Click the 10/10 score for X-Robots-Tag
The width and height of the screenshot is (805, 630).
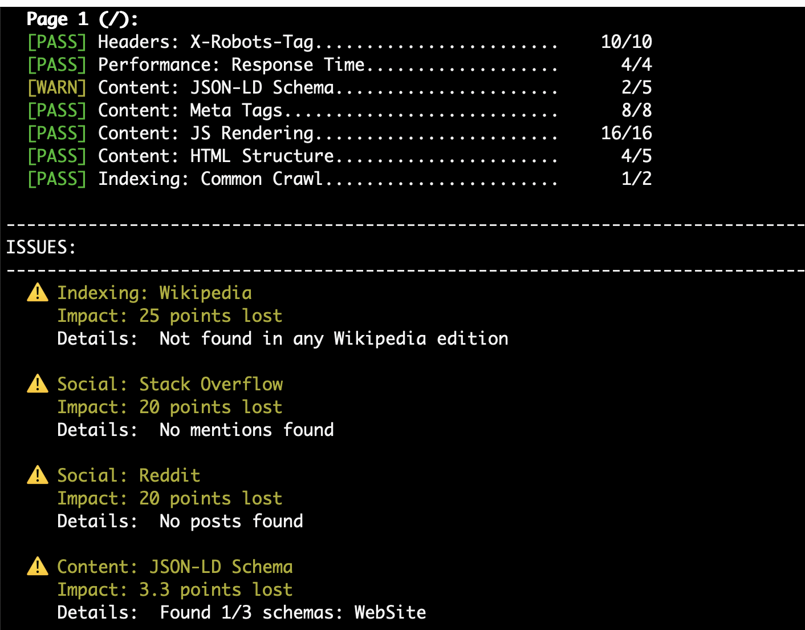tap(627, 42)
